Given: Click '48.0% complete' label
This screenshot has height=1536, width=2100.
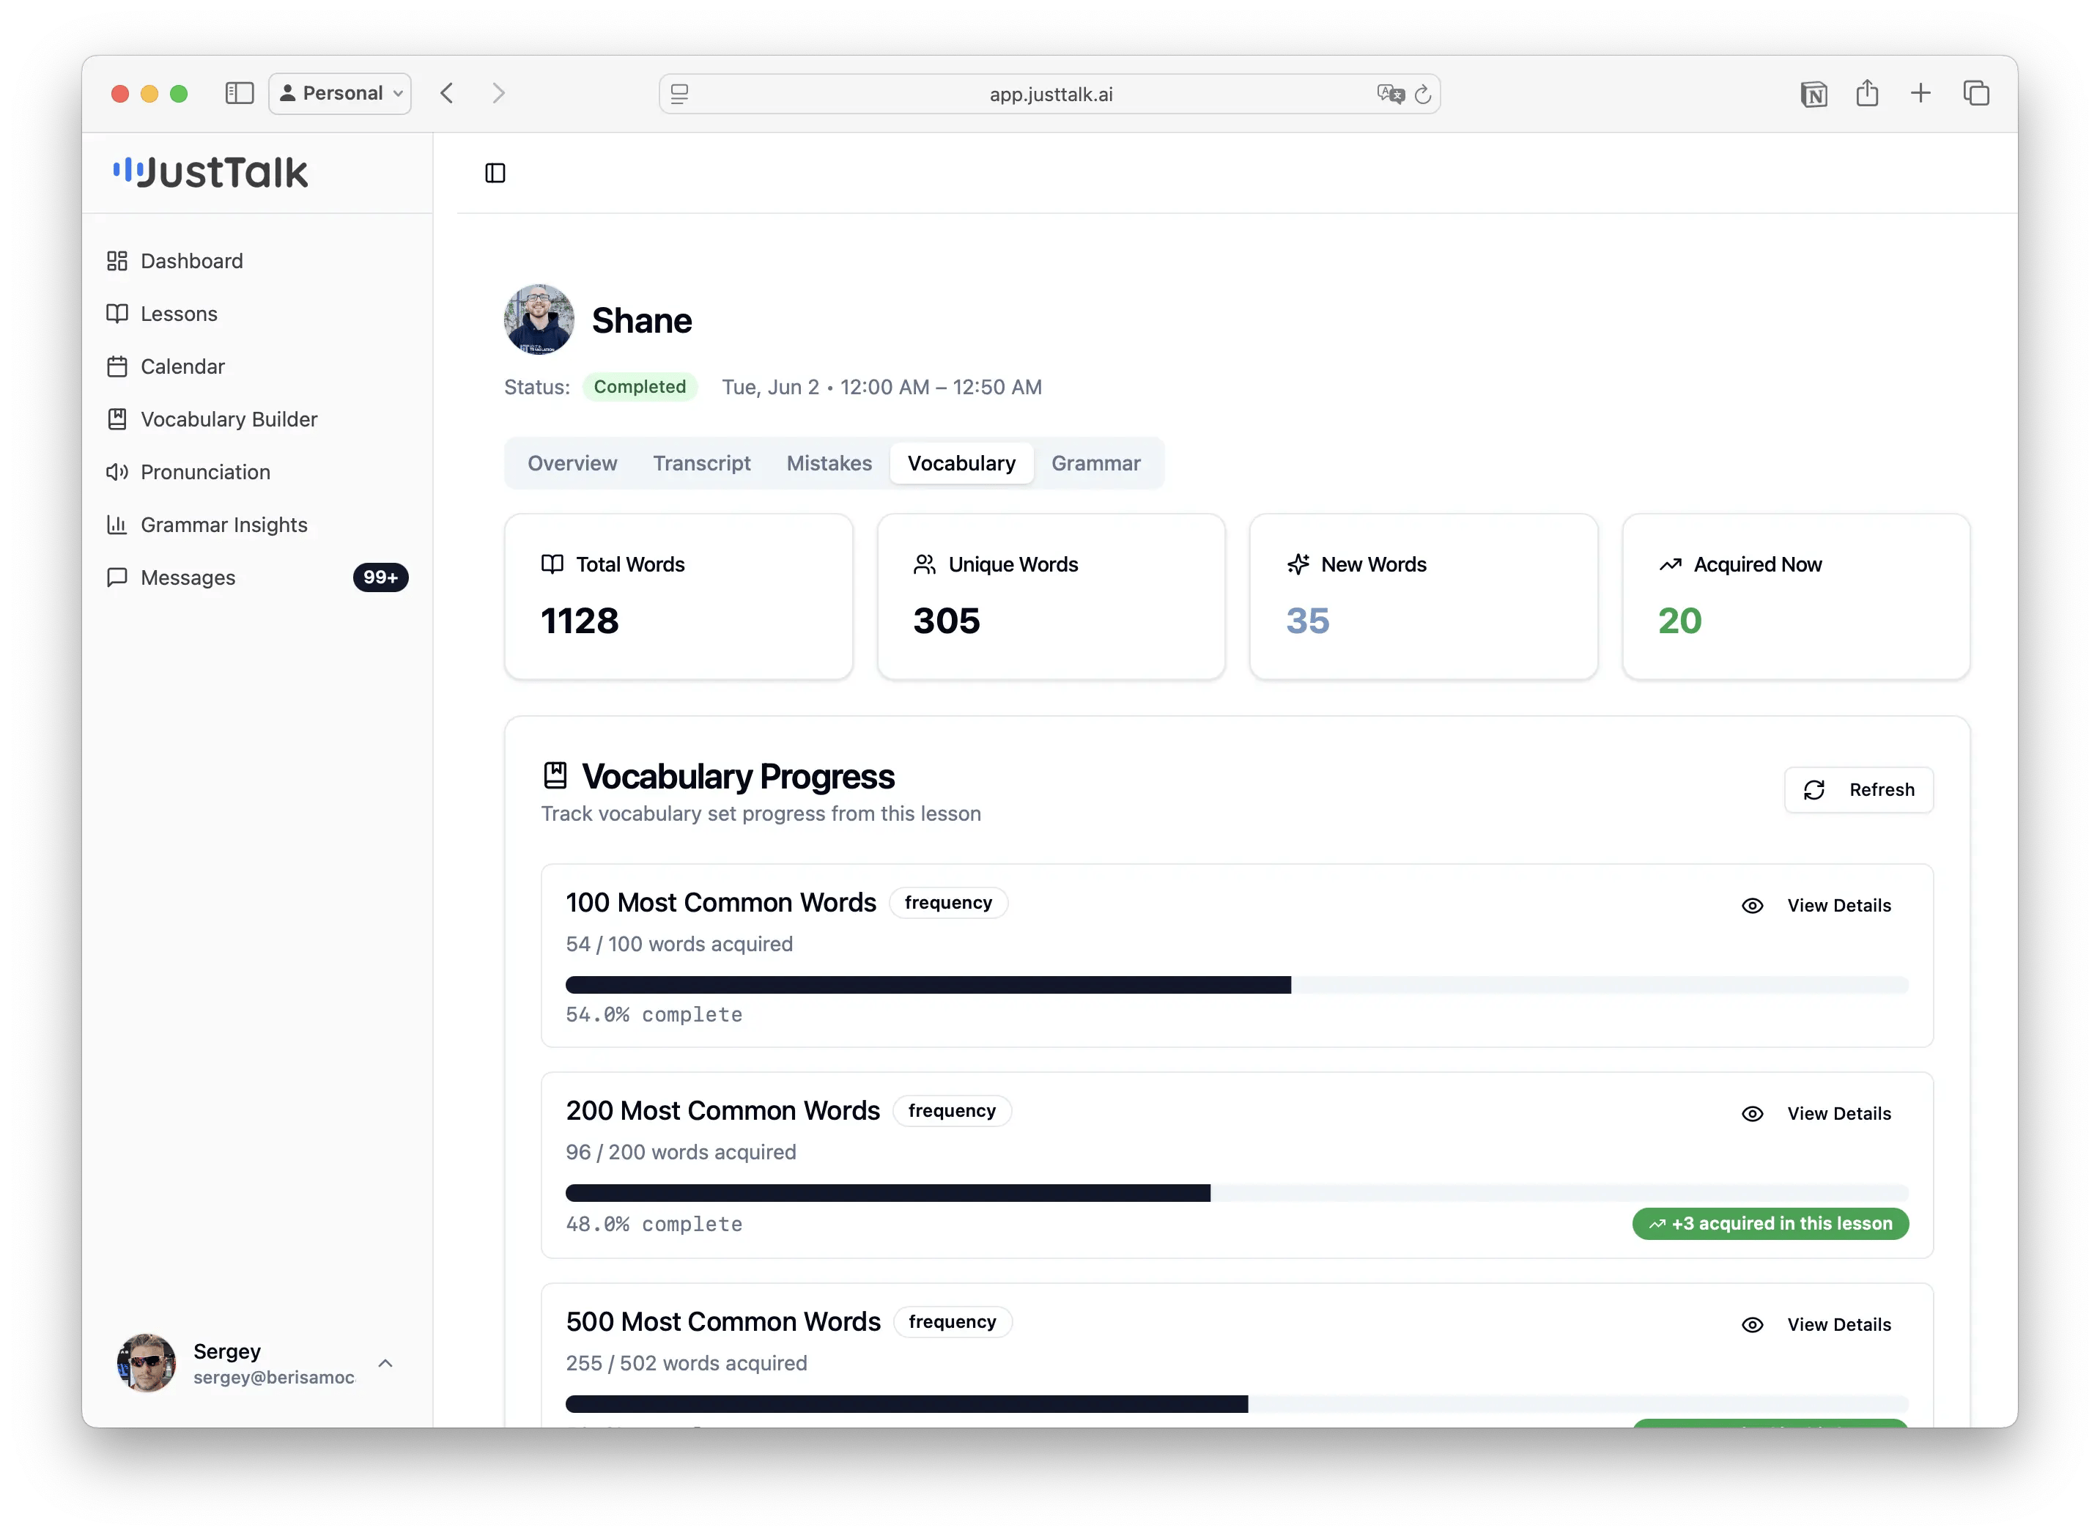Looking at the screenshot, I should pyautogui.click(x=654, y=1224).
